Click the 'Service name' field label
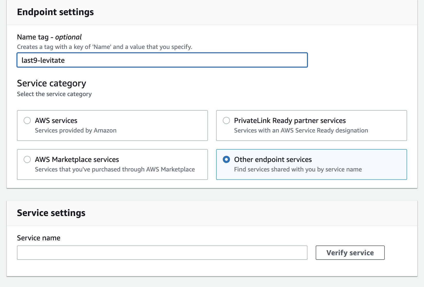 tap(38, 238)
